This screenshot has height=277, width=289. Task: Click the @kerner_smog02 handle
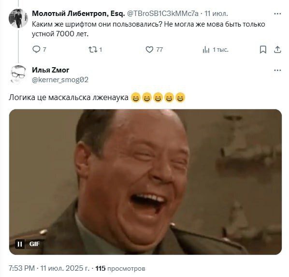(60, 80)
